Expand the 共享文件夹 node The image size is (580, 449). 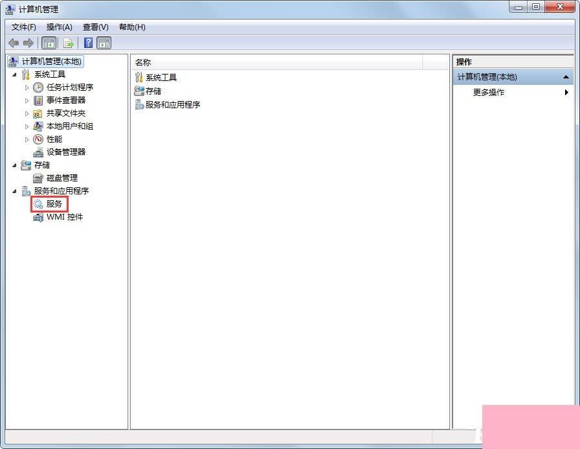[x=27, y=113]
